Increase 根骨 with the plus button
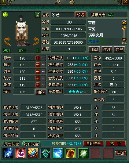 pyautogui.click(x=38, y=58)
